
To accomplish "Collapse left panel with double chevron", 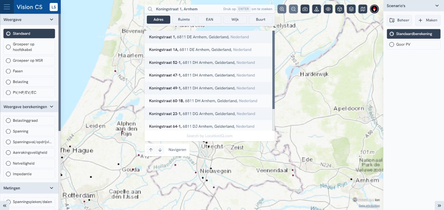I will click(5, 205).
